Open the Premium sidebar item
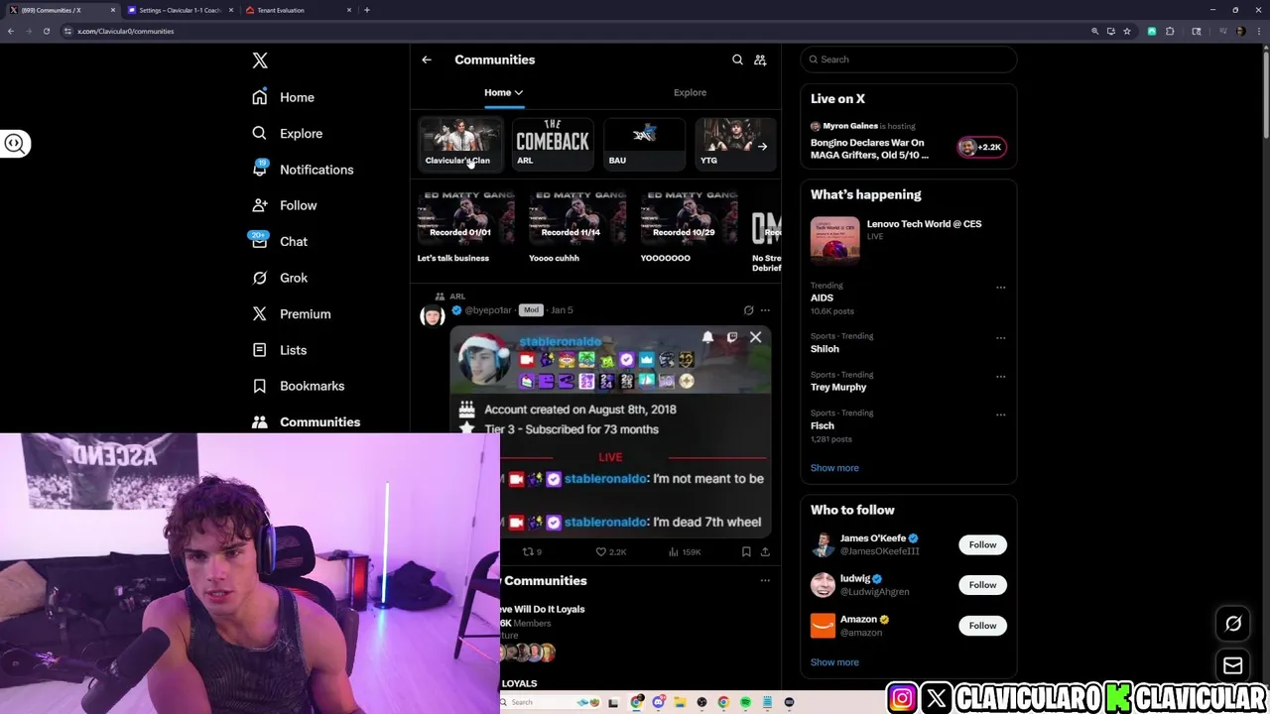Image resolution: width=1270 pixels, height=714 pixels. tap(292, 313)
